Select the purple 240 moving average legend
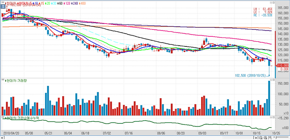Screen dimensions: 290x140 (75, 3)
